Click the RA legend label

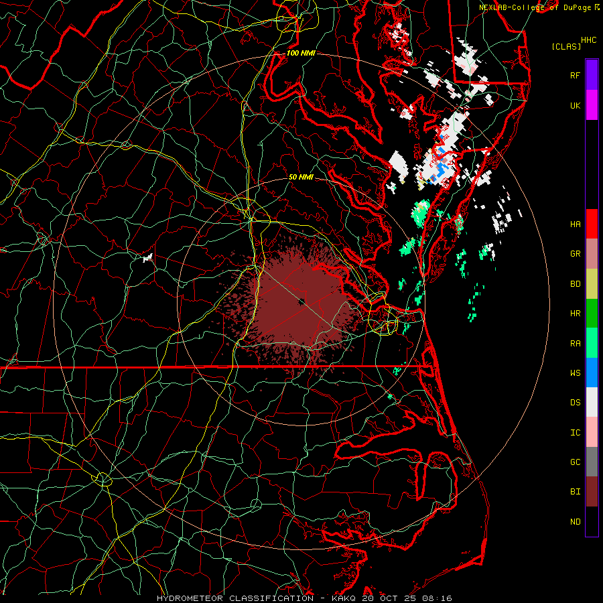[x=575, y=344]
